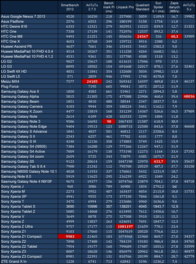
Task: Select the Samsung Galaxy Note 3 row name
Action: tap(21, 121)
